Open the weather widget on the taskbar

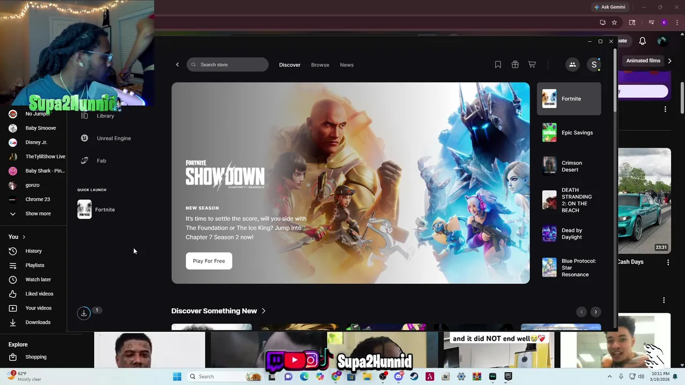[x=24, y=376]
